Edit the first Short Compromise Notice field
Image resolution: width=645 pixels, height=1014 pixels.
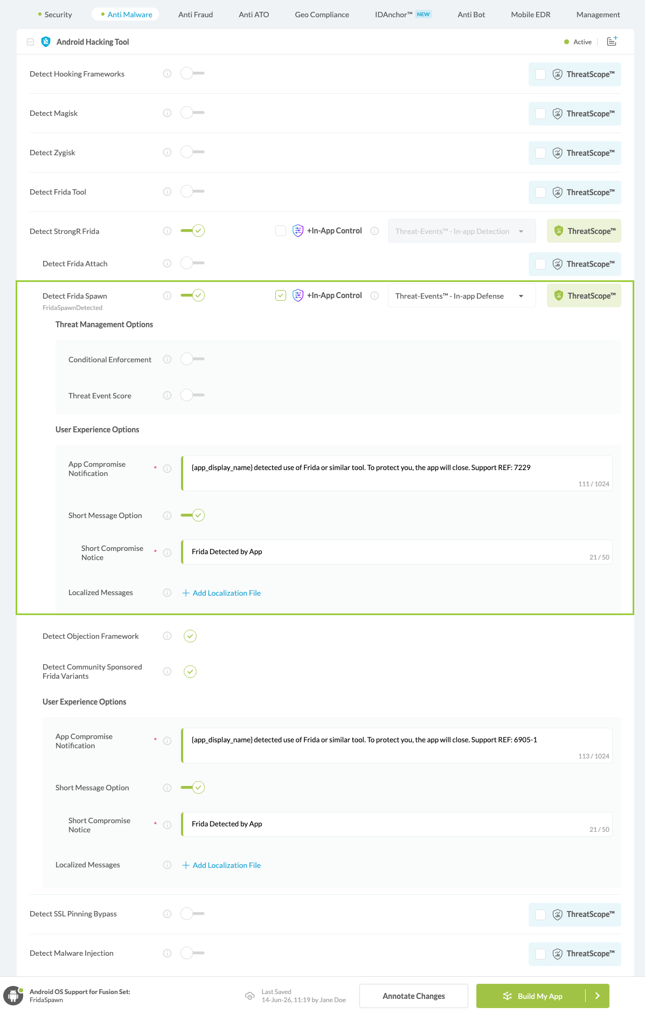pyautogui.click(x=397, y=552)
